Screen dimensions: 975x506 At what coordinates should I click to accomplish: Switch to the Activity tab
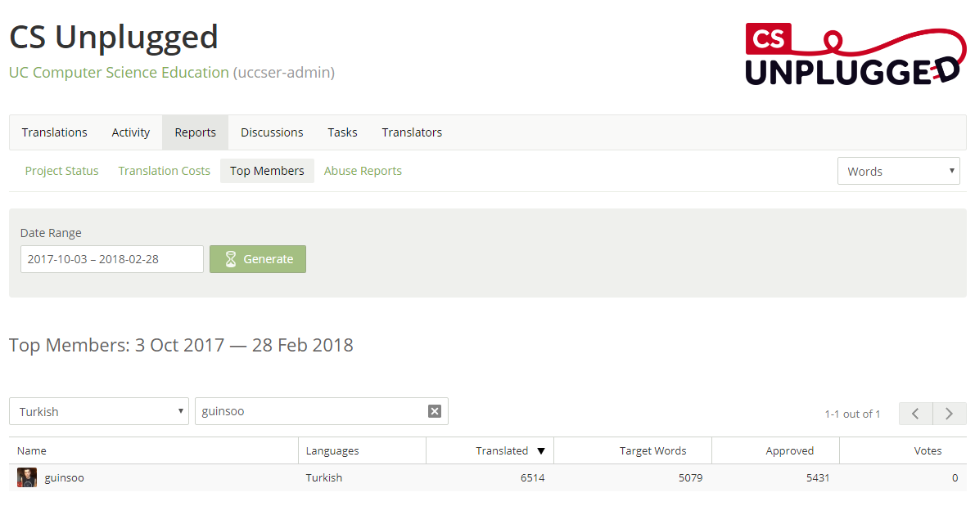pos(131,132)
